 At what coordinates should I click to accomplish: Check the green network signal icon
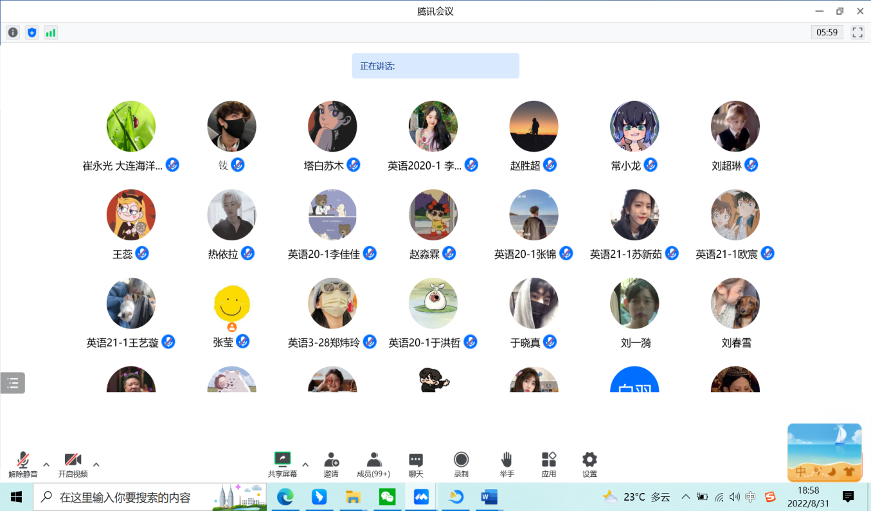point(51,32)
